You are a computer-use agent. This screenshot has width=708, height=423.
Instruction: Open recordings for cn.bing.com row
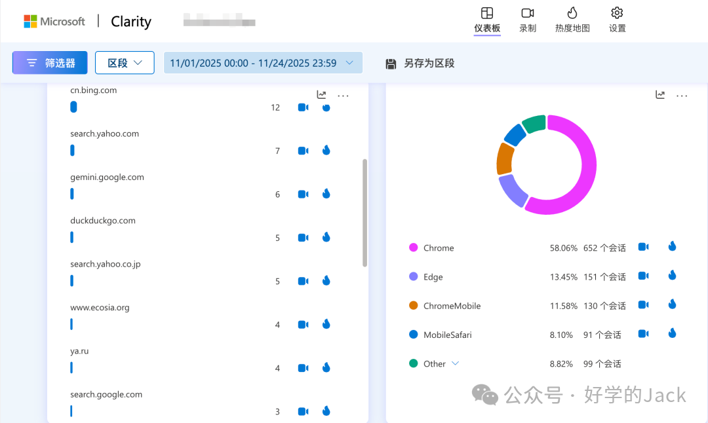click(303, 107)
